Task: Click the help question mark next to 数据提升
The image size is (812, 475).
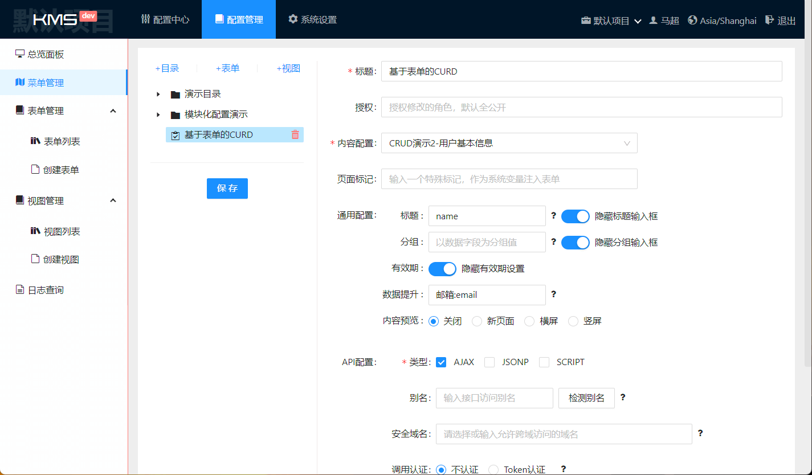Action: click(553, 294)
